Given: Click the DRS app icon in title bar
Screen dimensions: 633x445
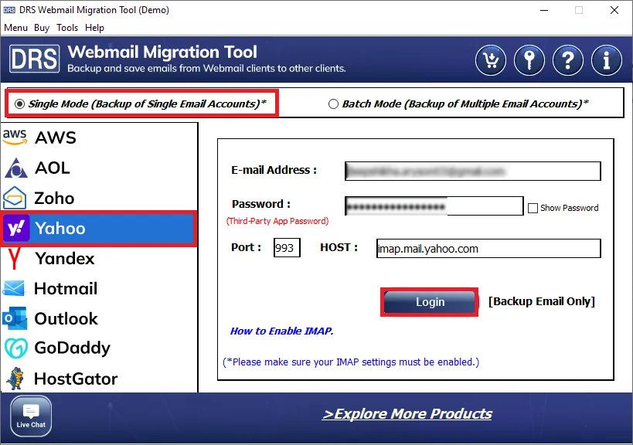Looking at the screenshot, I should click(x=9, y=10).
